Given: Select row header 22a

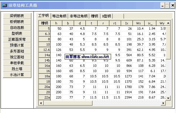Looking at the screenshot, I should point(45,97).
